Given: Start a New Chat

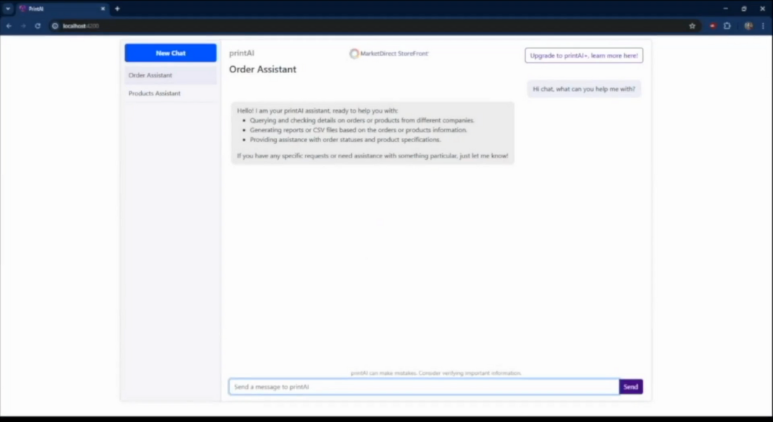Looking at the screenshot, I should (170, 53).
